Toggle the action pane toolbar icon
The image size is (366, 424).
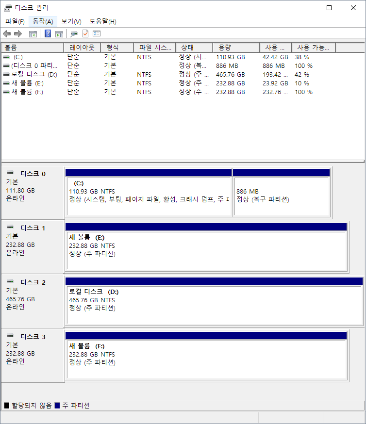point(59,34)
